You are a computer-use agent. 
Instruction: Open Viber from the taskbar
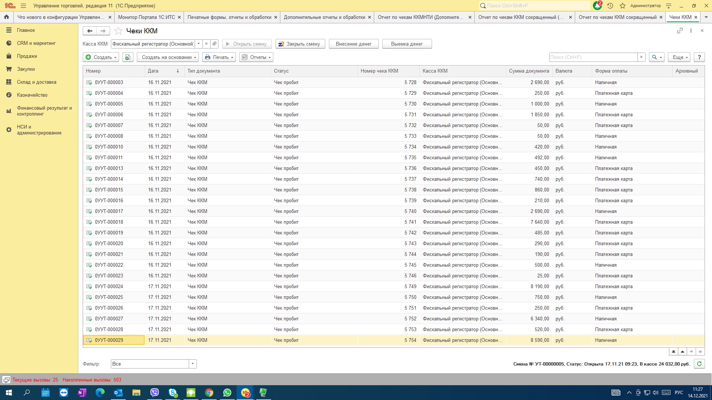155,393
